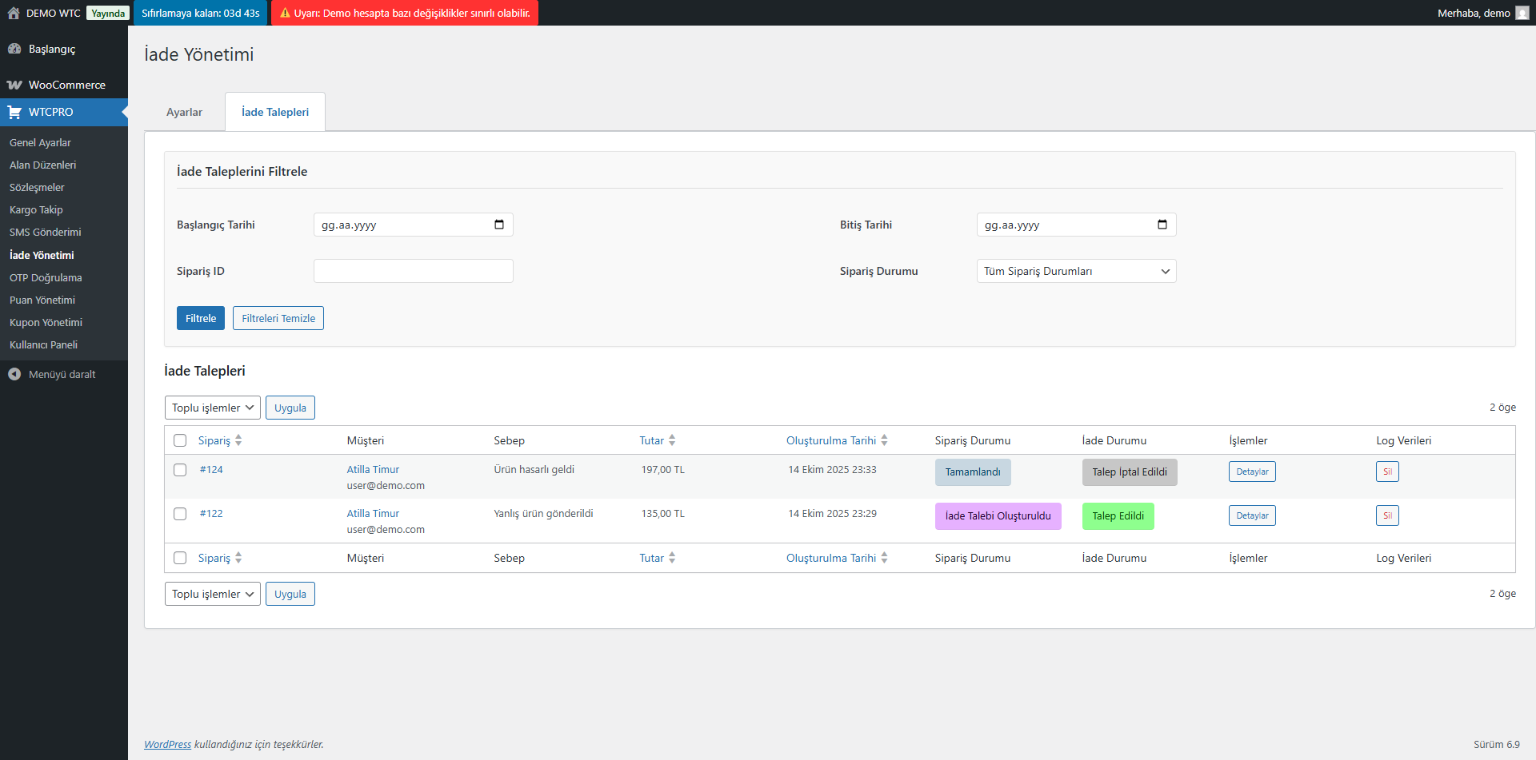The image size is (1536, 760).
Task: Tick the checkbox for order #124
Action: 180,470
